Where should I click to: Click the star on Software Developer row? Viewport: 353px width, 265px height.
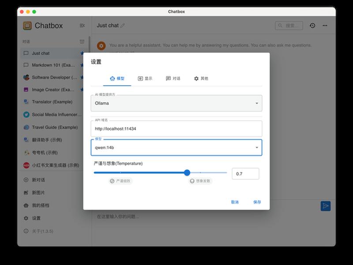(x=82, y=77)
